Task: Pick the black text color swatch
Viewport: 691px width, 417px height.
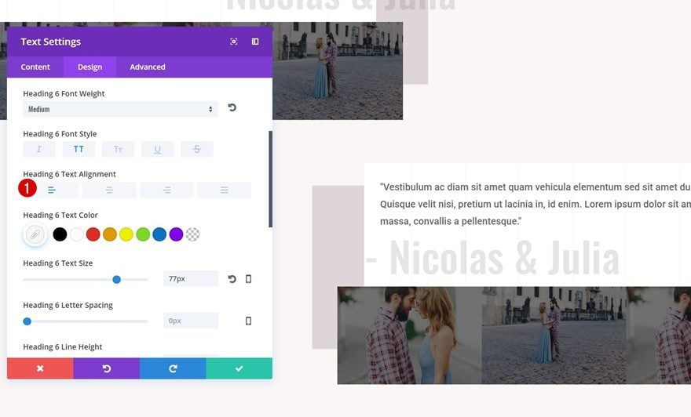Action: (60, 234)
